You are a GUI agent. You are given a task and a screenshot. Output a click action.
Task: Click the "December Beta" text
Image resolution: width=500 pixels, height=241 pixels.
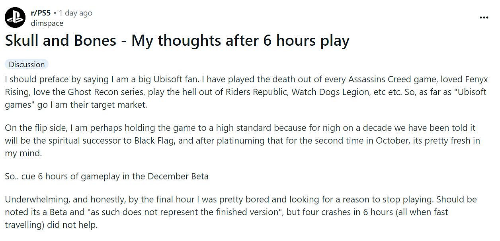(178, 176)
